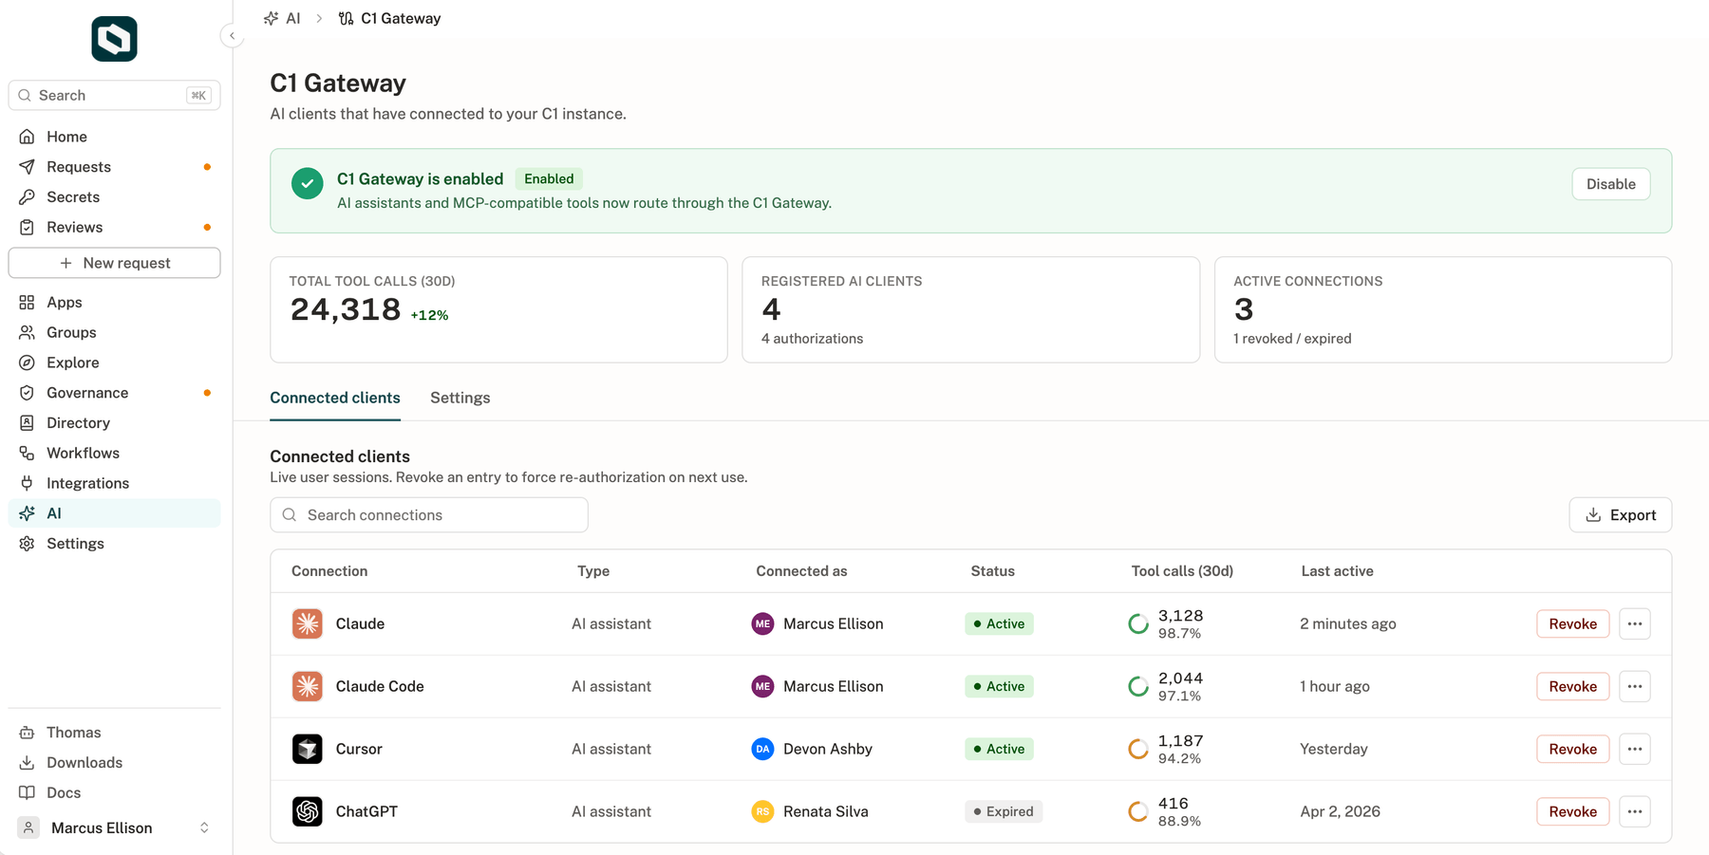Export the connected clients list
Viewport: 1709px width, 855px height.
(x=1621, y=515)
